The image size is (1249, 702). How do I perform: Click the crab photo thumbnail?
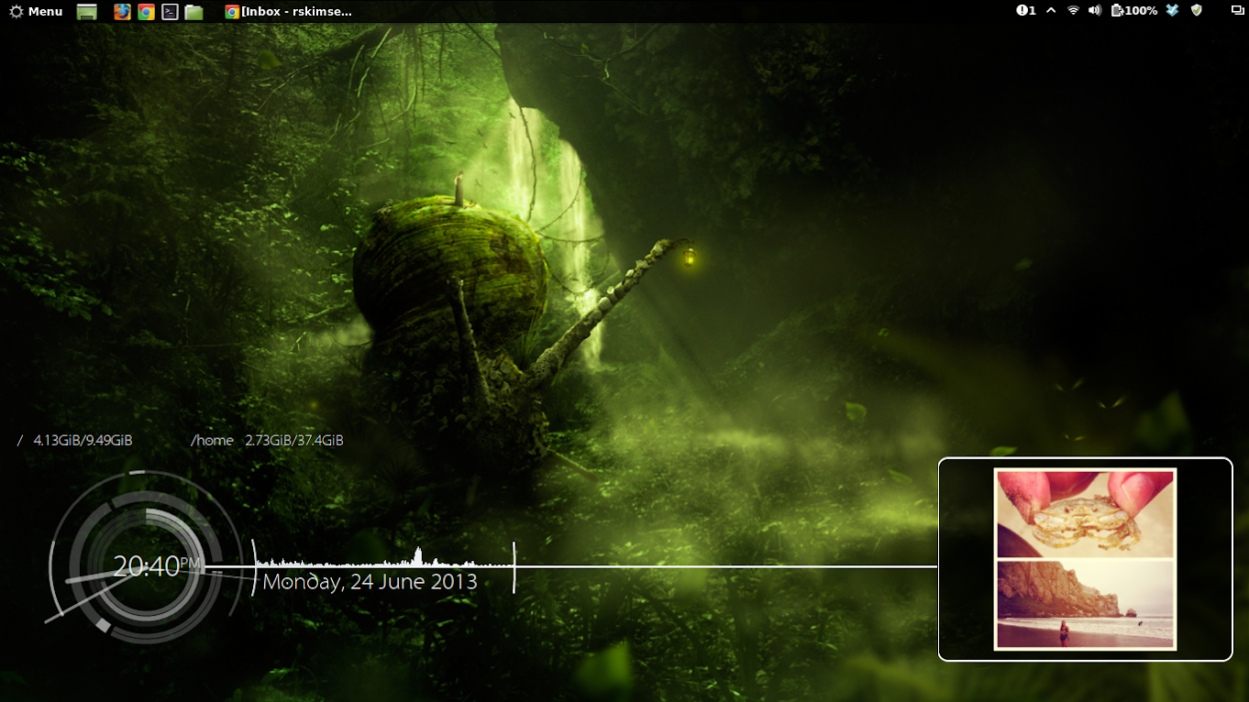point(1085,512)
